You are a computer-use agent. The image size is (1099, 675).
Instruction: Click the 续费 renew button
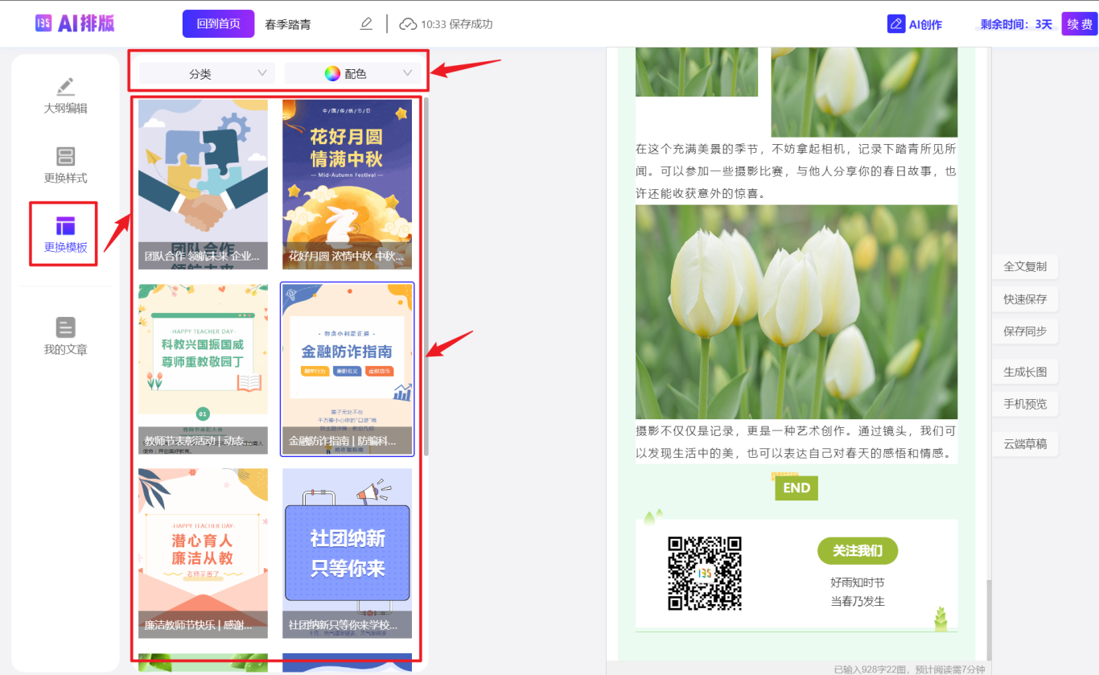[x=1079, y=24]
